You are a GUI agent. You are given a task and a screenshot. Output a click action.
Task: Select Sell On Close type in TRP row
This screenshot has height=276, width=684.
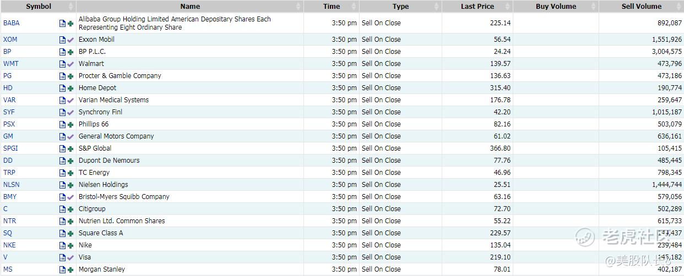381,173
